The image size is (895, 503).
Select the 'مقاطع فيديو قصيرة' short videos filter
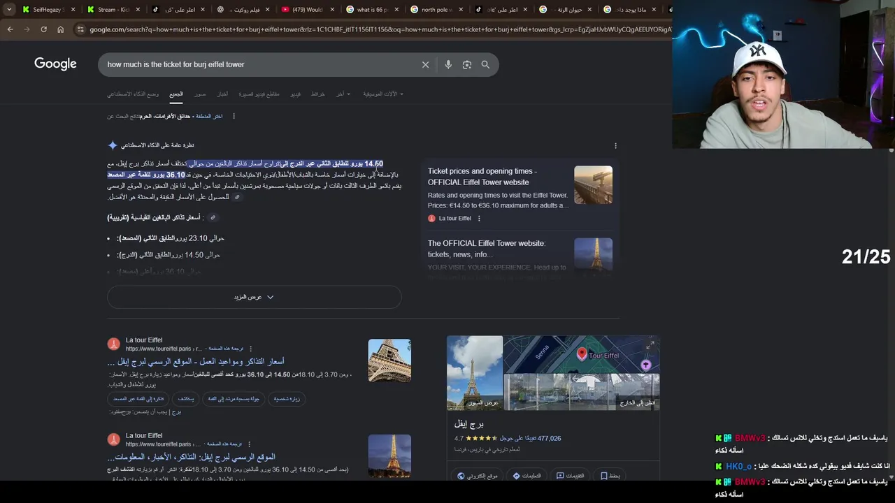259,94
